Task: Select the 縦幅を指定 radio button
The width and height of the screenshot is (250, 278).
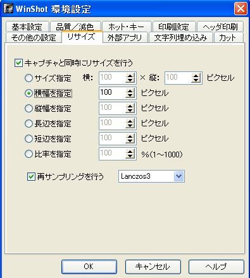Action: (28, 109)
